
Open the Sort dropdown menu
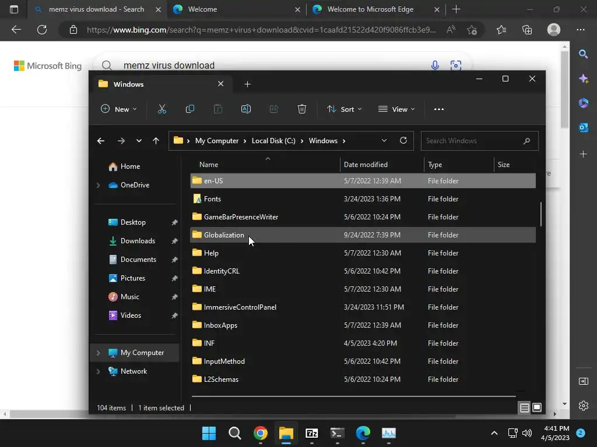pyautogui.click(x=344, y=109)
